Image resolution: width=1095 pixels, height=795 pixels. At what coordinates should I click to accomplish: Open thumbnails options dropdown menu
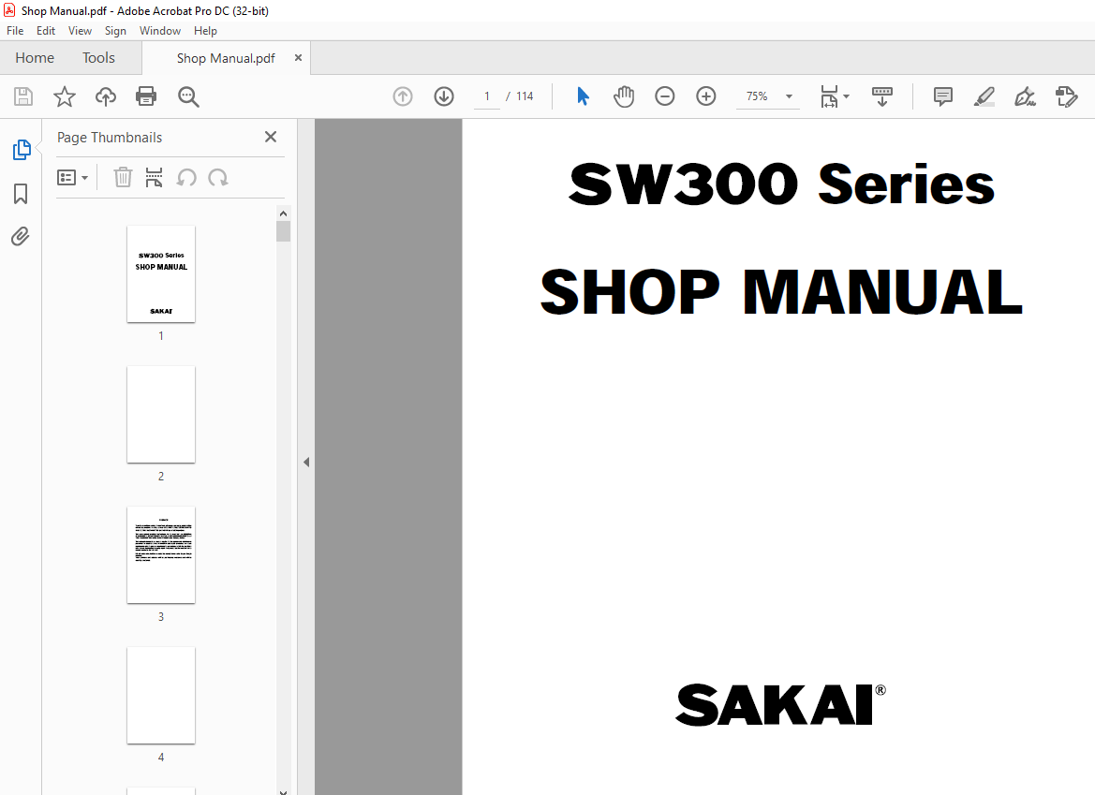point(73,177)
